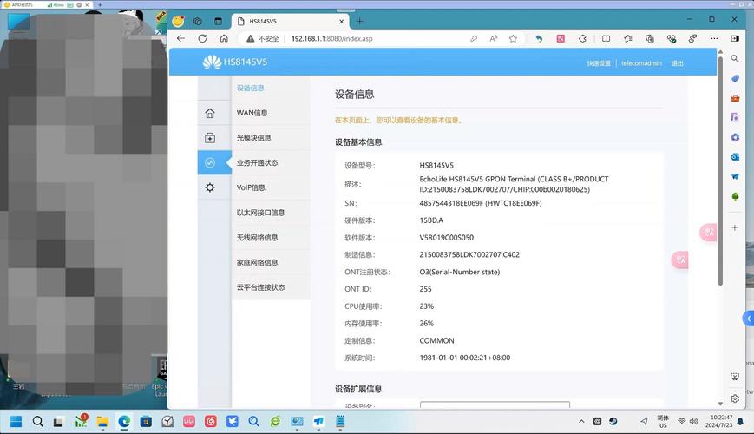Switch to Microsoft Edge on the taskbar
754x434 pixels.
(x=124, y=422)
